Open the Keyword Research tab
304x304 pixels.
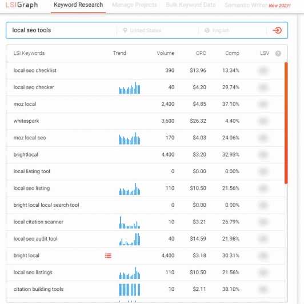78,5
